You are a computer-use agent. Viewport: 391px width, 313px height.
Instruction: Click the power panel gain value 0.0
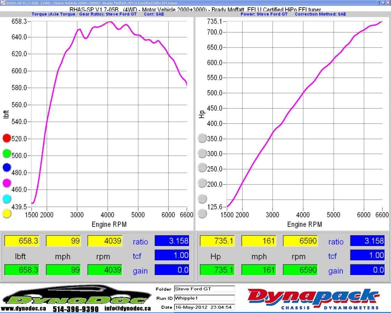[x=367, y=270]
